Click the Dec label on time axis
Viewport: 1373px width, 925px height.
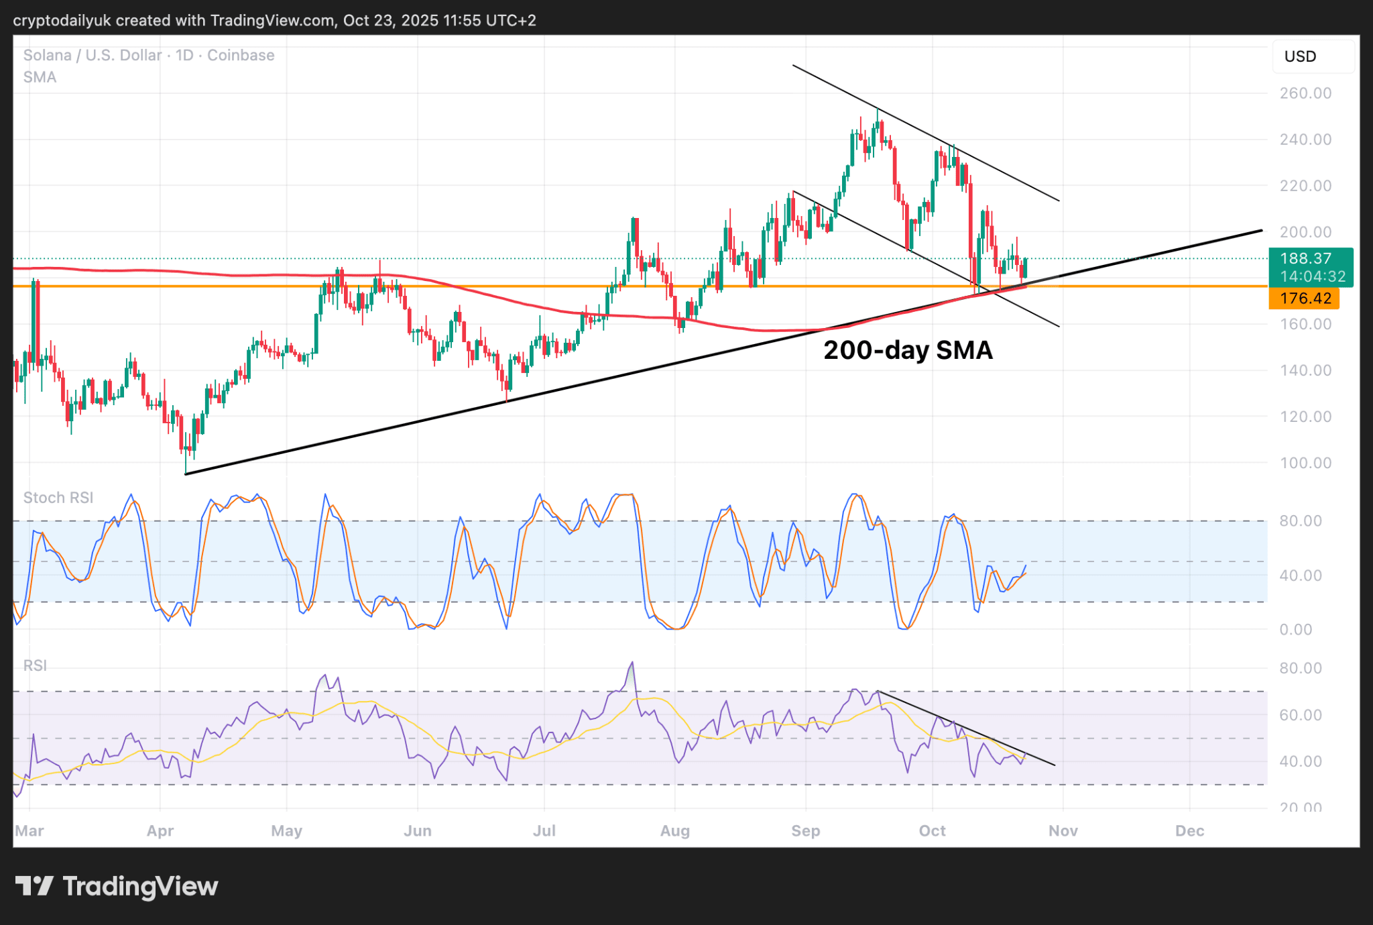click(1189, 830)
